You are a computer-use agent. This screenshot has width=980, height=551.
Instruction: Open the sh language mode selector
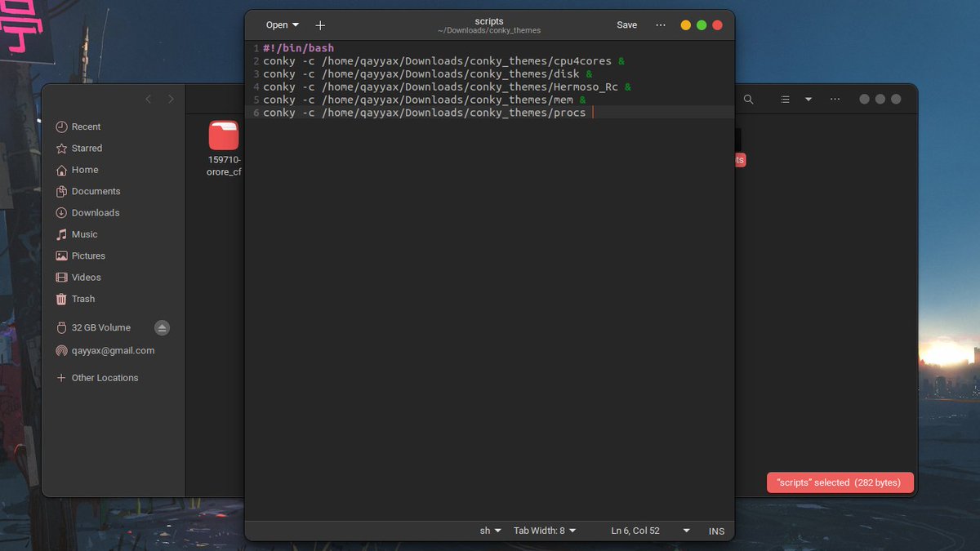(489, 531)
